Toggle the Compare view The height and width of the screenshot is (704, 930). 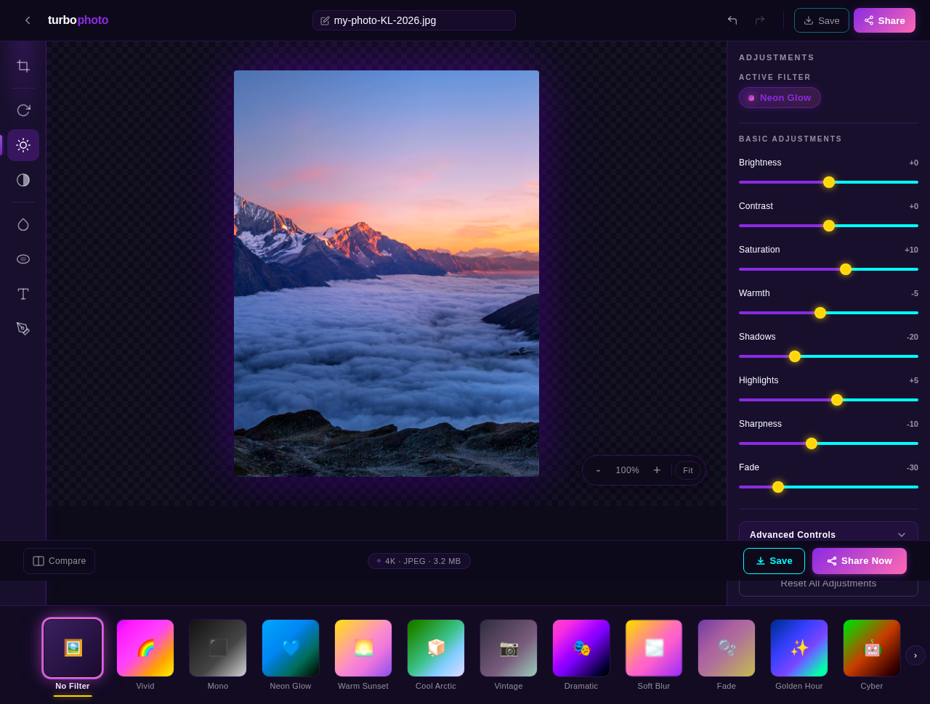tap(59, 560)
